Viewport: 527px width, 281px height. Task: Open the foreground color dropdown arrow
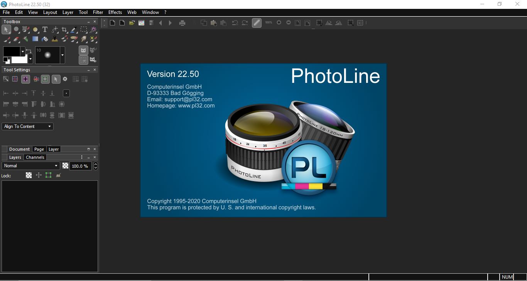point(23,51)
